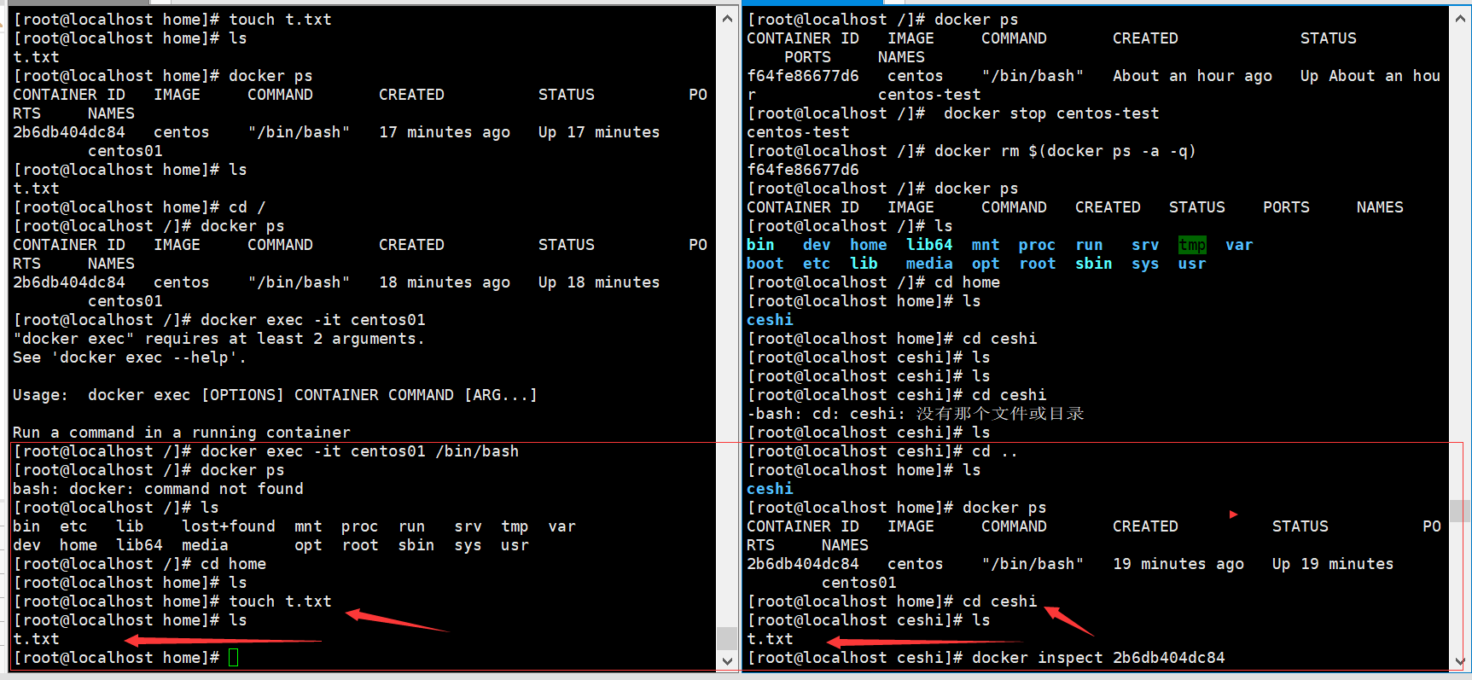Click the blue 'lib64' directory in right terminal
1472x680 pixels.
point(929,245)
